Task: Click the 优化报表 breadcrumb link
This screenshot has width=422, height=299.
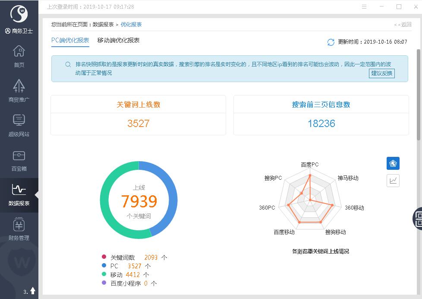Action: pyautogui.click(x=131, y=25)
